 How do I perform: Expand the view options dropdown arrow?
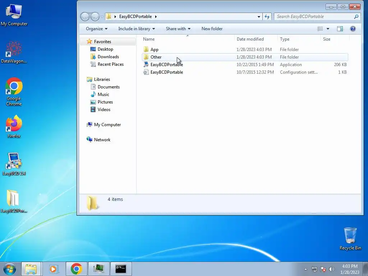point(328,29)
